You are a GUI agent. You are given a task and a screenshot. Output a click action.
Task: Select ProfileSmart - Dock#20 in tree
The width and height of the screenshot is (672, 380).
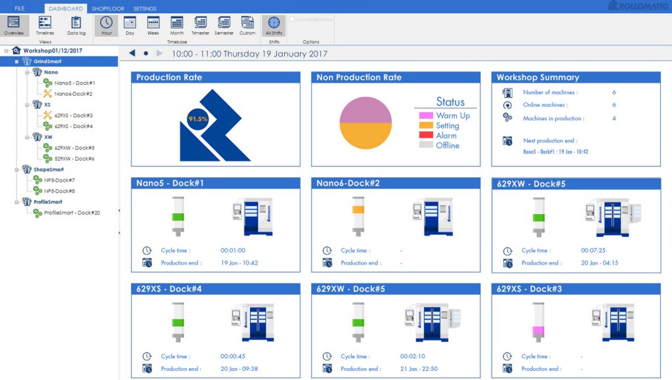pyautogui.click(x=72, y=213)
